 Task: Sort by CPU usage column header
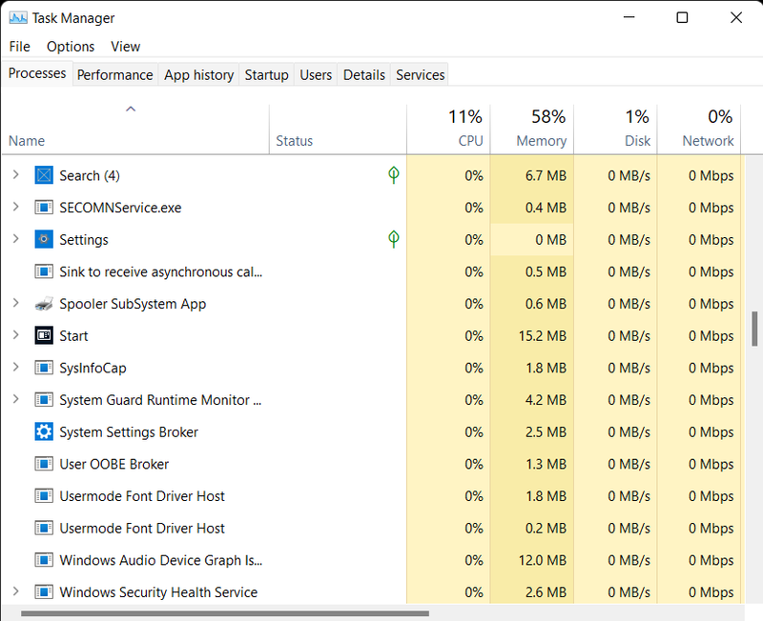point(448,130)
